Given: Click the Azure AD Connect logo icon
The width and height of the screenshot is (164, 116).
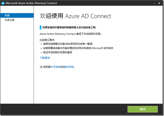Looking at the screenshot, I should point(3,3).
